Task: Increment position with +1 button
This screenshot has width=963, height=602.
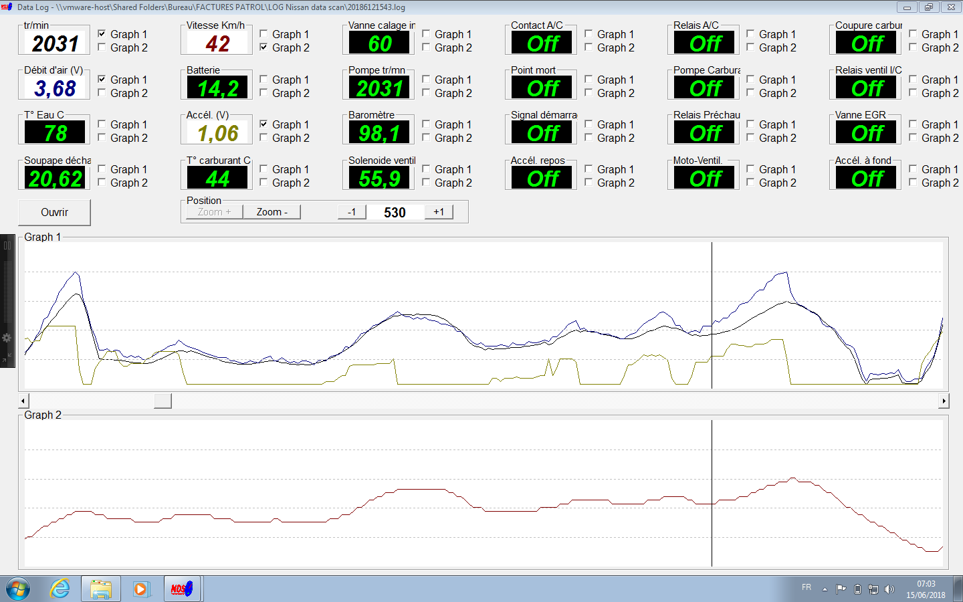Action: tap(439, 212)
